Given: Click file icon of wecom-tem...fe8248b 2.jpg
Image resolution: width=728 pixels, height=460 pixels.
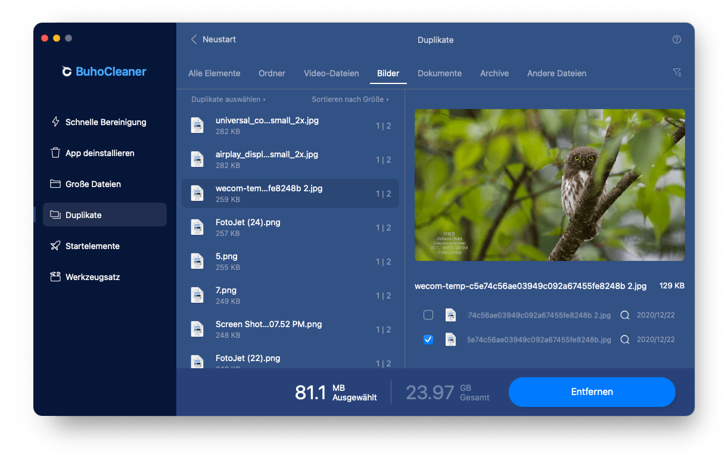Looking at the screenshot, I should [197, 193].
